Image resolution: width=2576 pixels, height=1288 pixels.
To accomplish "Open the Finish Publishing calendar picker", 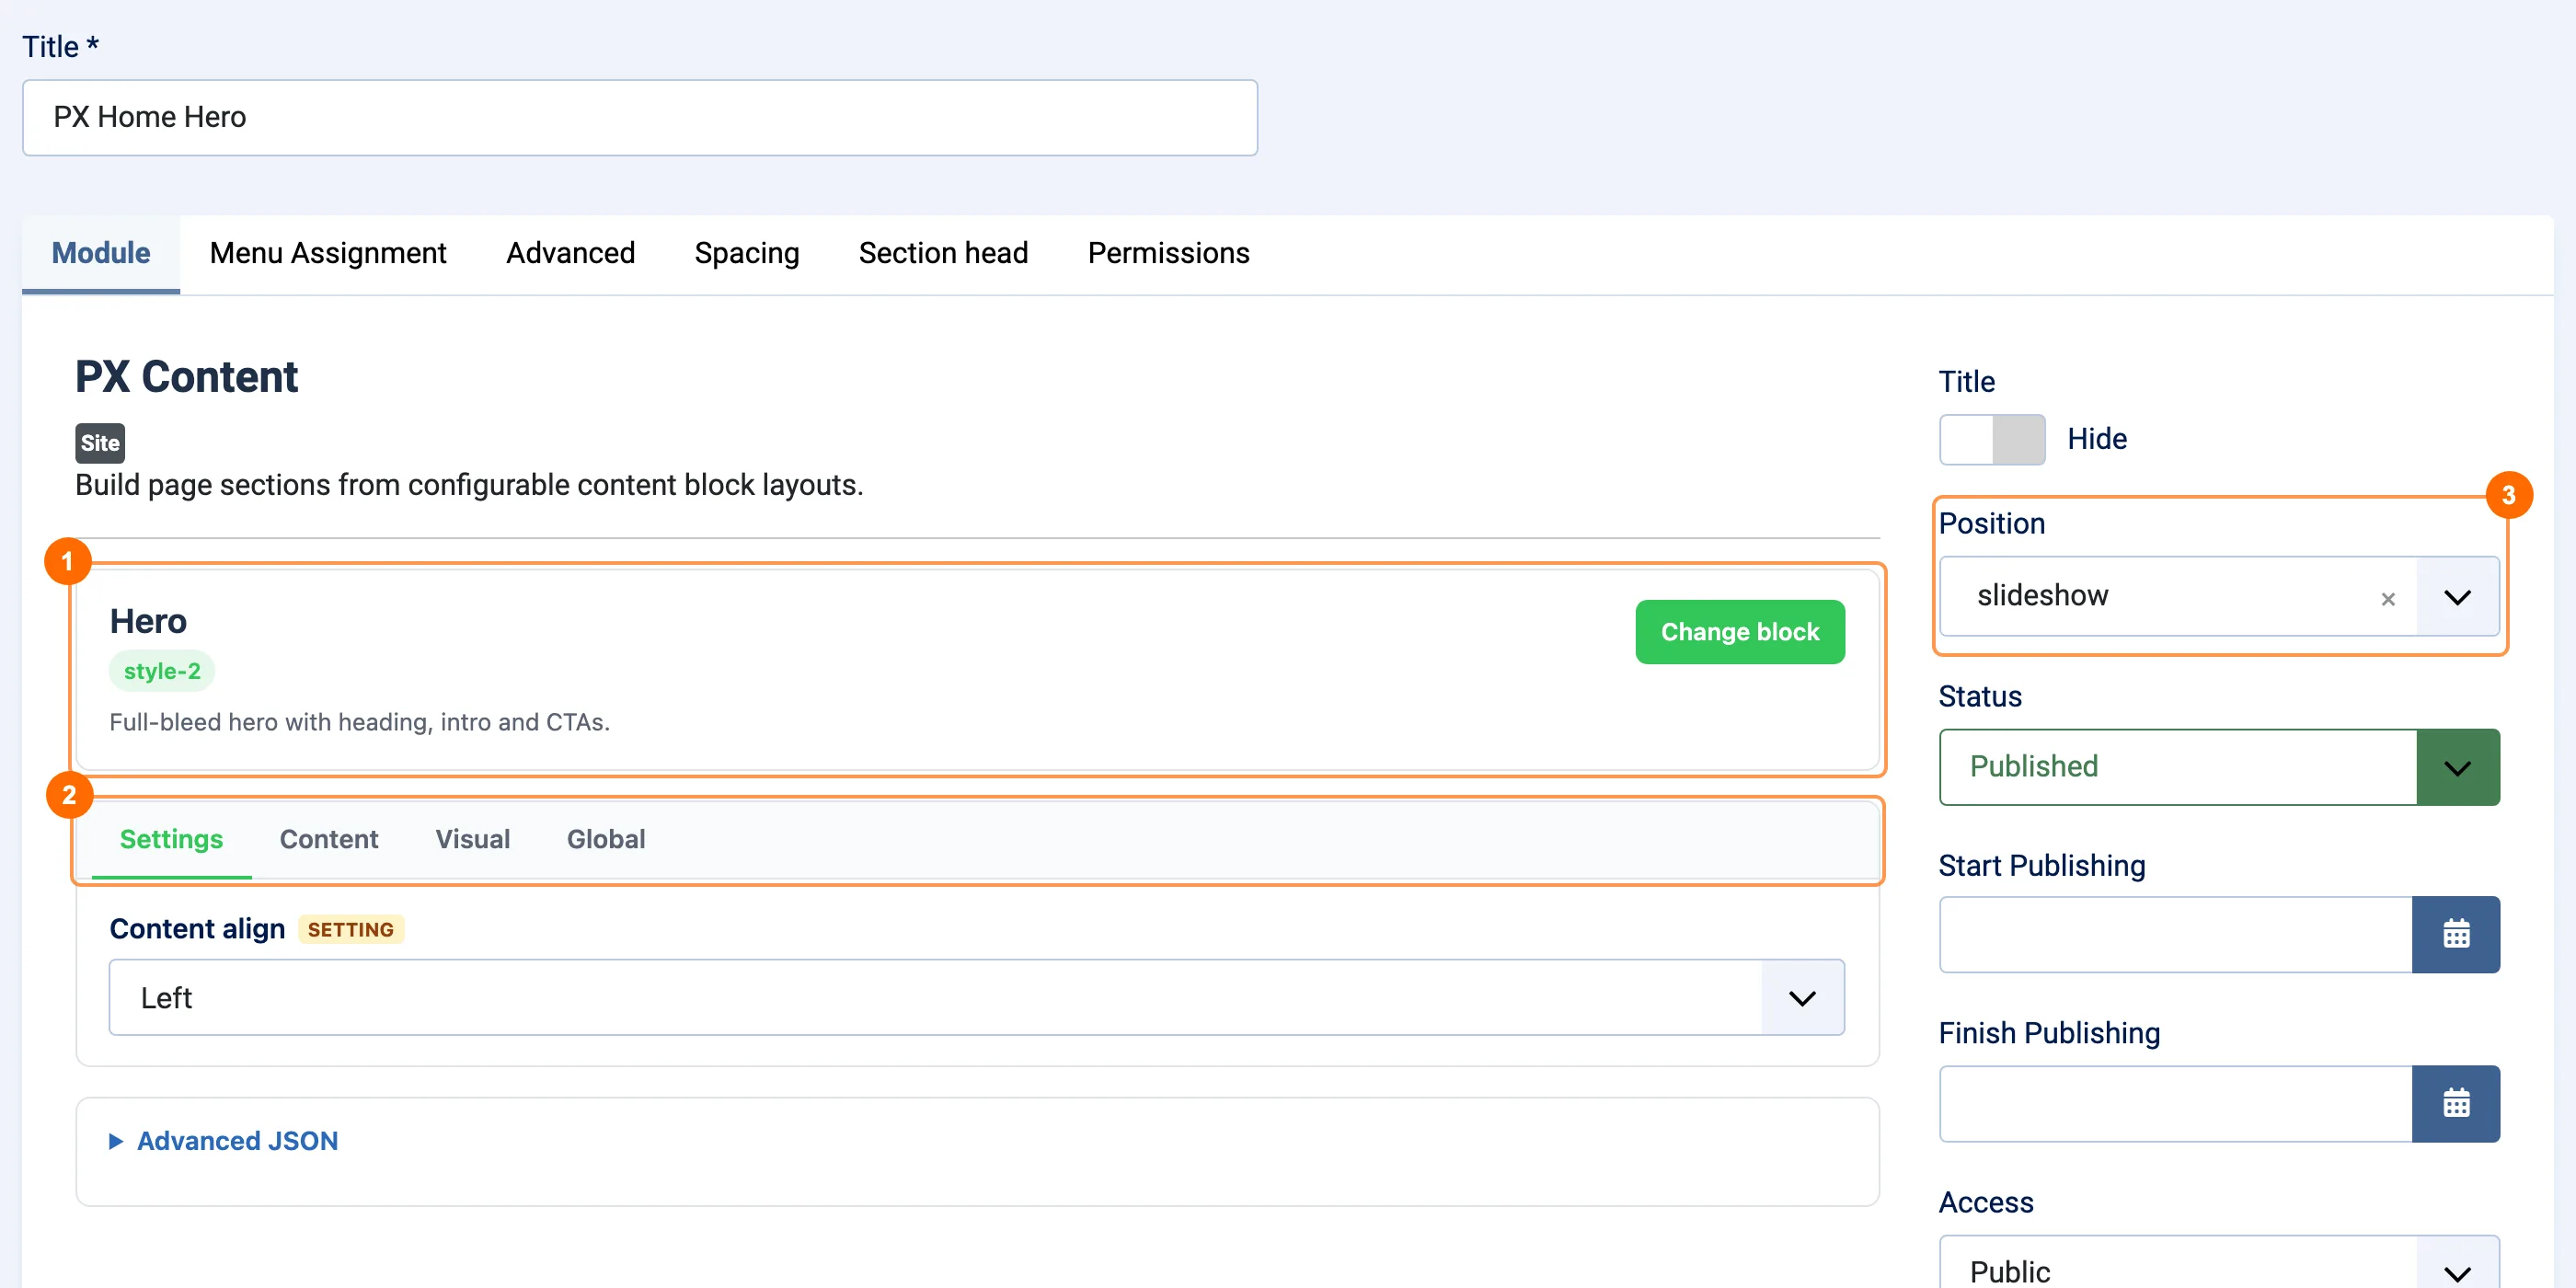I will click(x=2455, y=1103).
